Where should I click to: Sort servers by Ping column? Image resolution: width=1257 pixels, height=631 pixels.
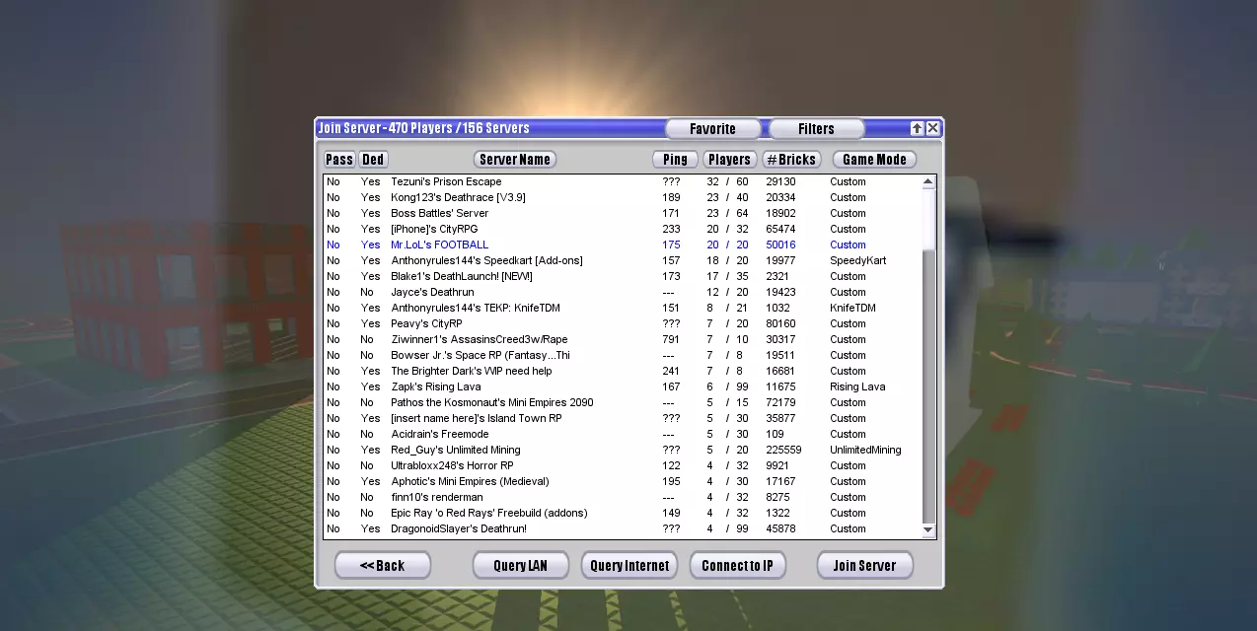tap(675, 160)
